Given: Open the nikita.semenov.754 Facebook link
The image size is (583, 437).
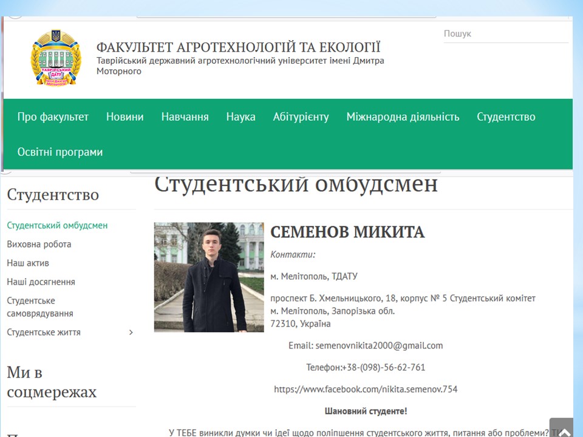Looking at the screenshot, I should coord(366,389).
